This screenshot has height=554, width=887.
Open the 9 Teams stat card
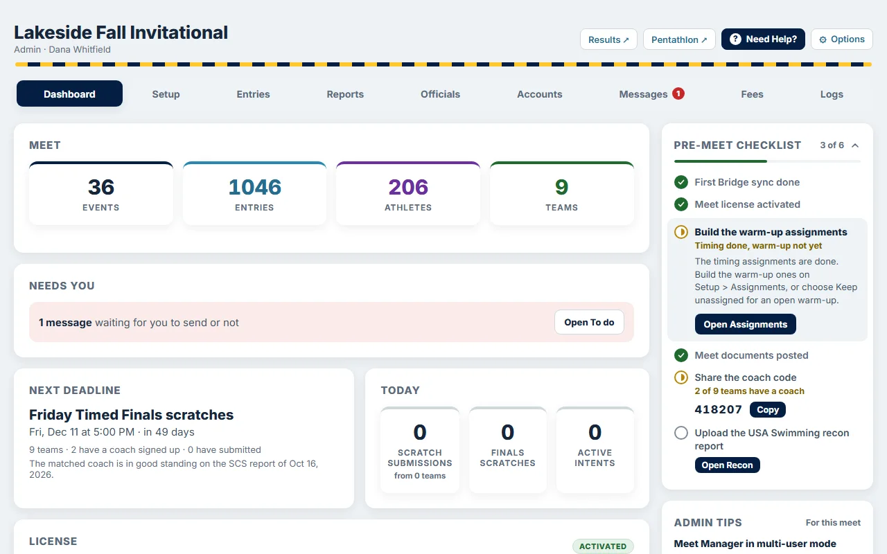tap(562, 193)
